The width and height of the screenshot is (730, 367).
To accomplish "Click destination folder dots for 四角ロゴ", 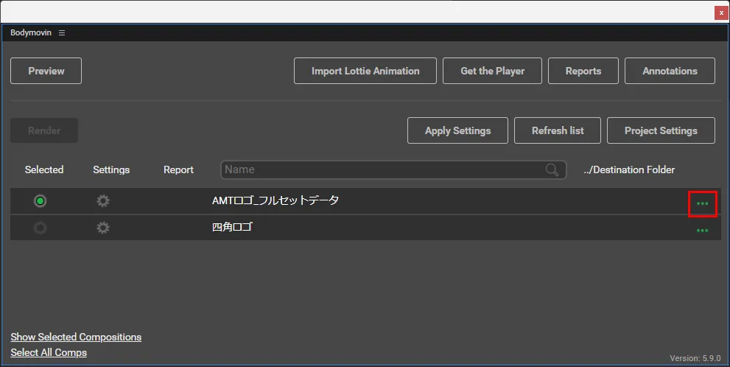I will tap(702, 231).
